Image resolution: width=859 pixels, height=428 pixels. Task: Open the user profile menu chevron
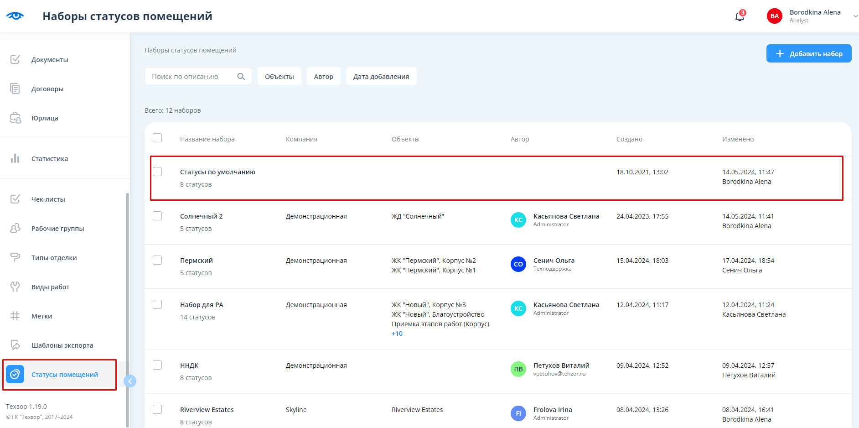[x=855, y=16]
